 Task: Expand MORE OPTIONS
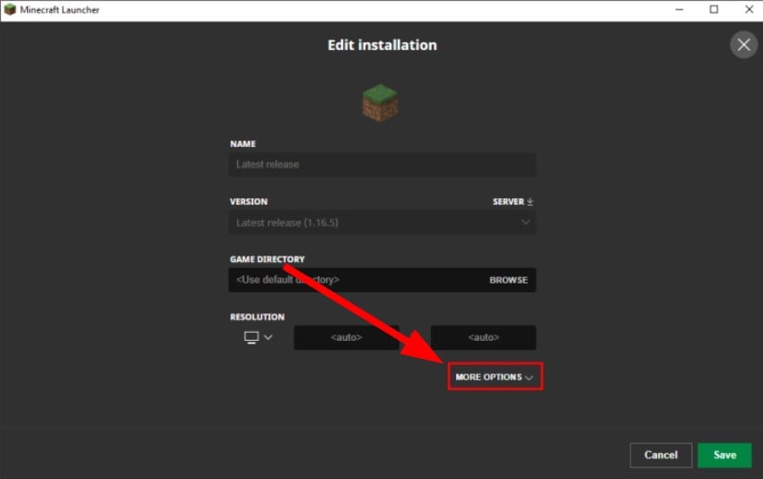tap(495, 377)
